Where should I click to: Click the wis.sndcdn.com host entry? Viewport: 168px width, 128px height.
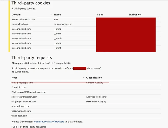[x=19, y=116]
